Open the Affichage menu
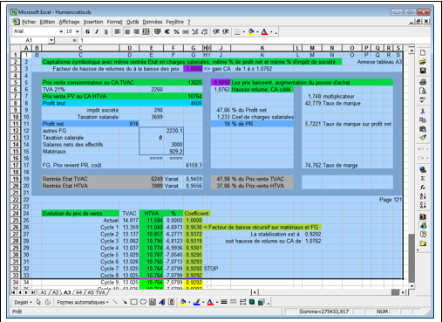Image resolution: width=442 pixels, height=322 pixels. coord(69,22)
